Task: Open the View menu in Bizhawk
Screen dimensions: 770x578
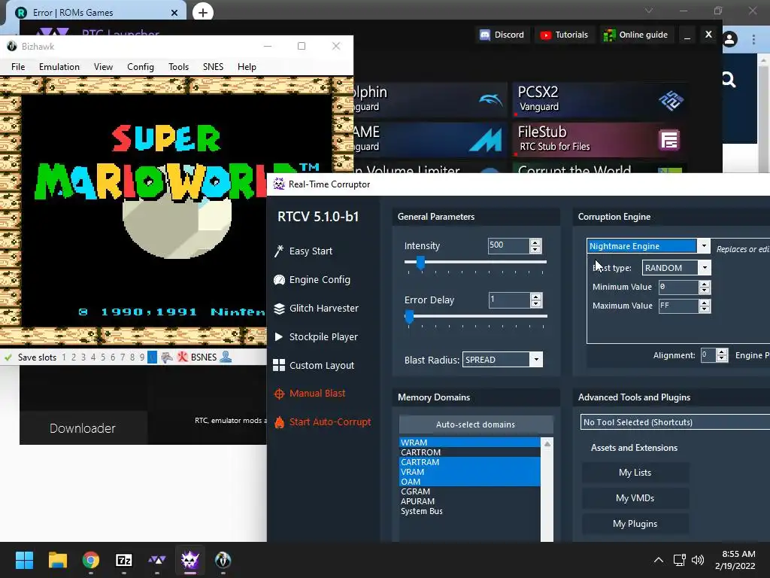Action: click(x=103, y=67)
